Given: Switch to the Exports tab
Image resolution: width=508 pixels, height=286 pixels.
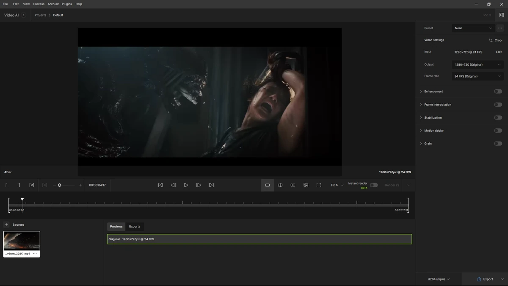Looking at the screenshot, I should point(135,227).
